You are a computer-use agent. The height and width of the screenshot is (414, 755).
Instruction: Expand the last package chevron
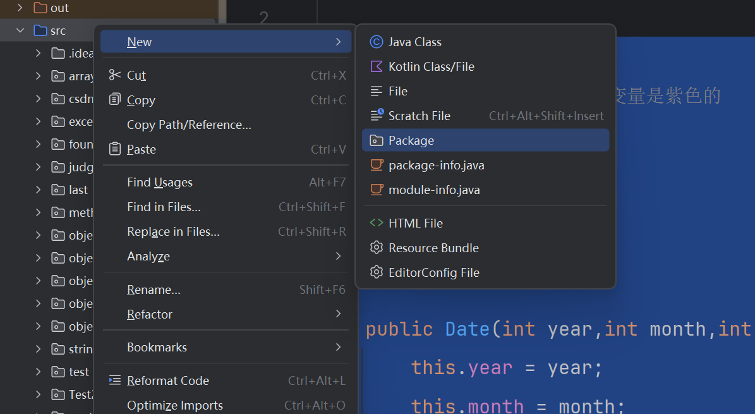(38, 190)
